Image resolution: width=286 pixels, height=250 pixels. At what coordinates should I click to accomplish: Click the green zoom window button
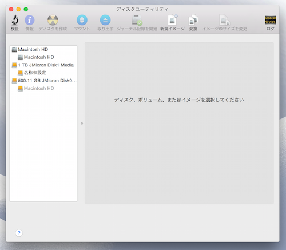(x=26, y=9)
